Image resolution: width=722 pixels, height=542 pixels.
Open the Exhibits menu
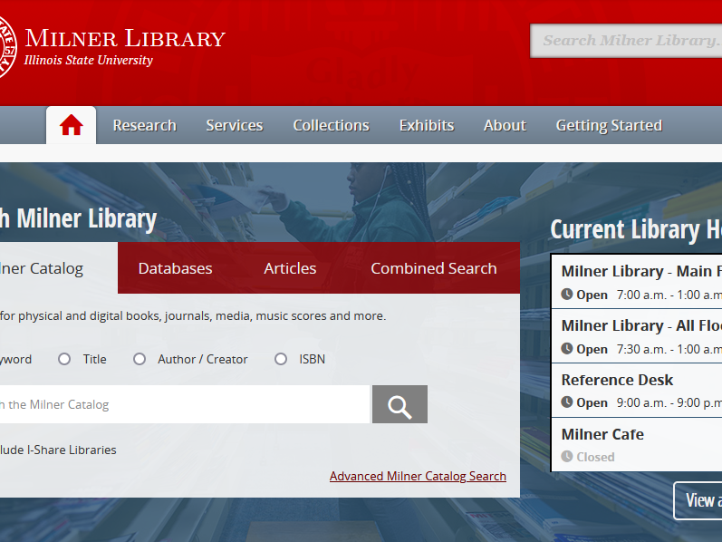[427, 125]
